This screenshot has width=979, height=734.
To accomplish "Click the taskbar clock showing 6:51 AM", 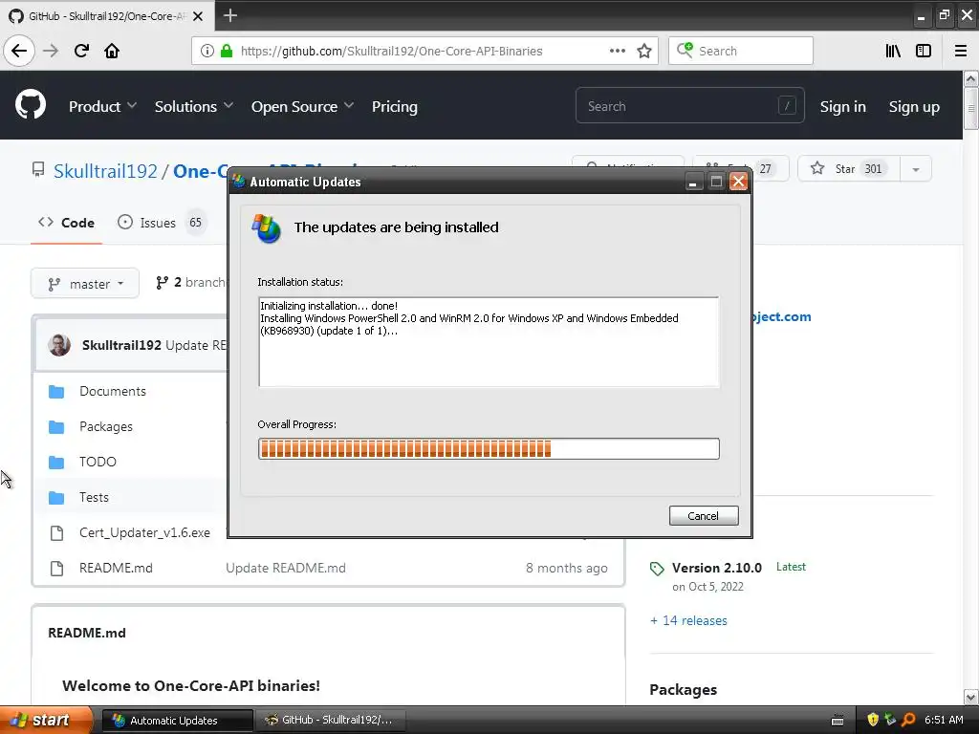I will coord(944,720).
